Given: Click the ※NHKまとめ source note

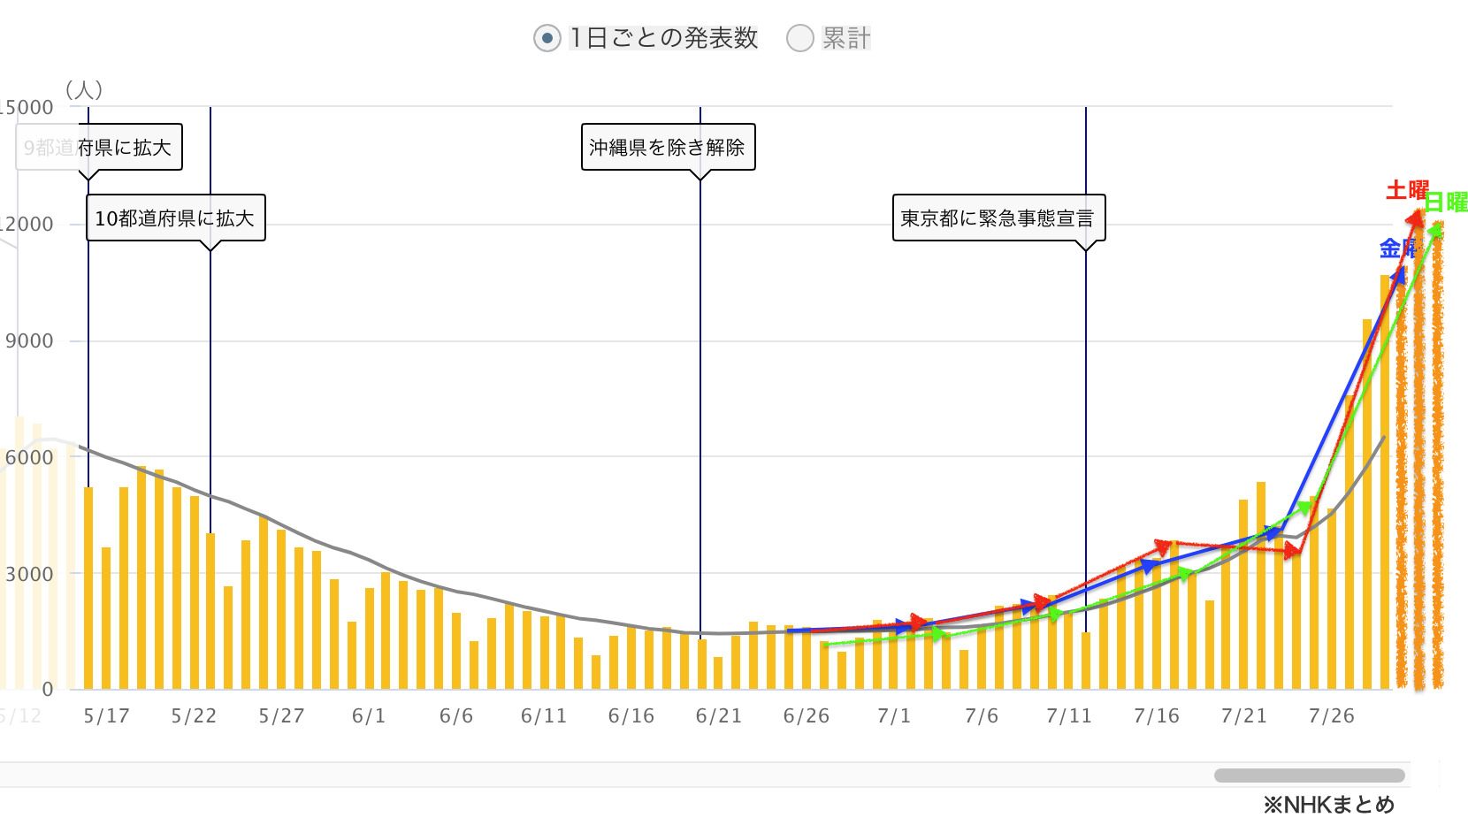Looking at the screenshot, I should (x=1329, y=805).
